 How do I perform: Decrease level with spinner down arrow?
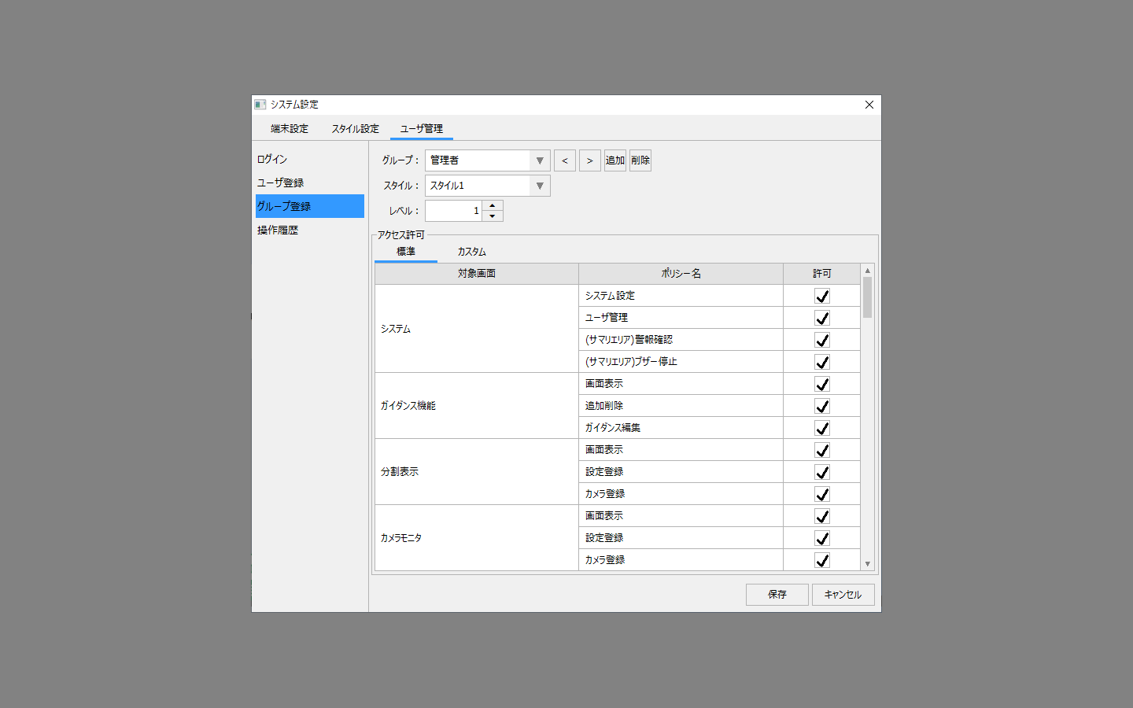493,216
